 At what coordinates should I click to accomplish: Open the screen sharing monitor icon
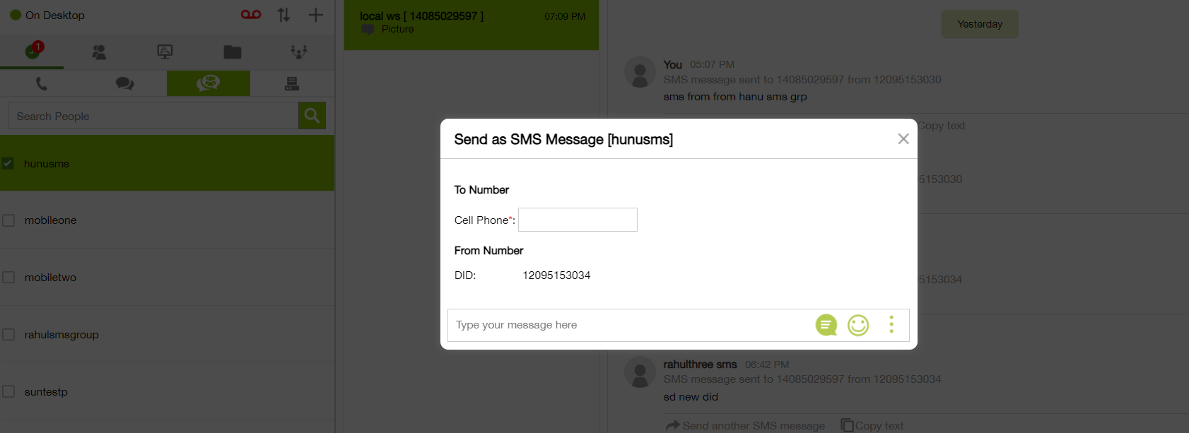(165, 52)
